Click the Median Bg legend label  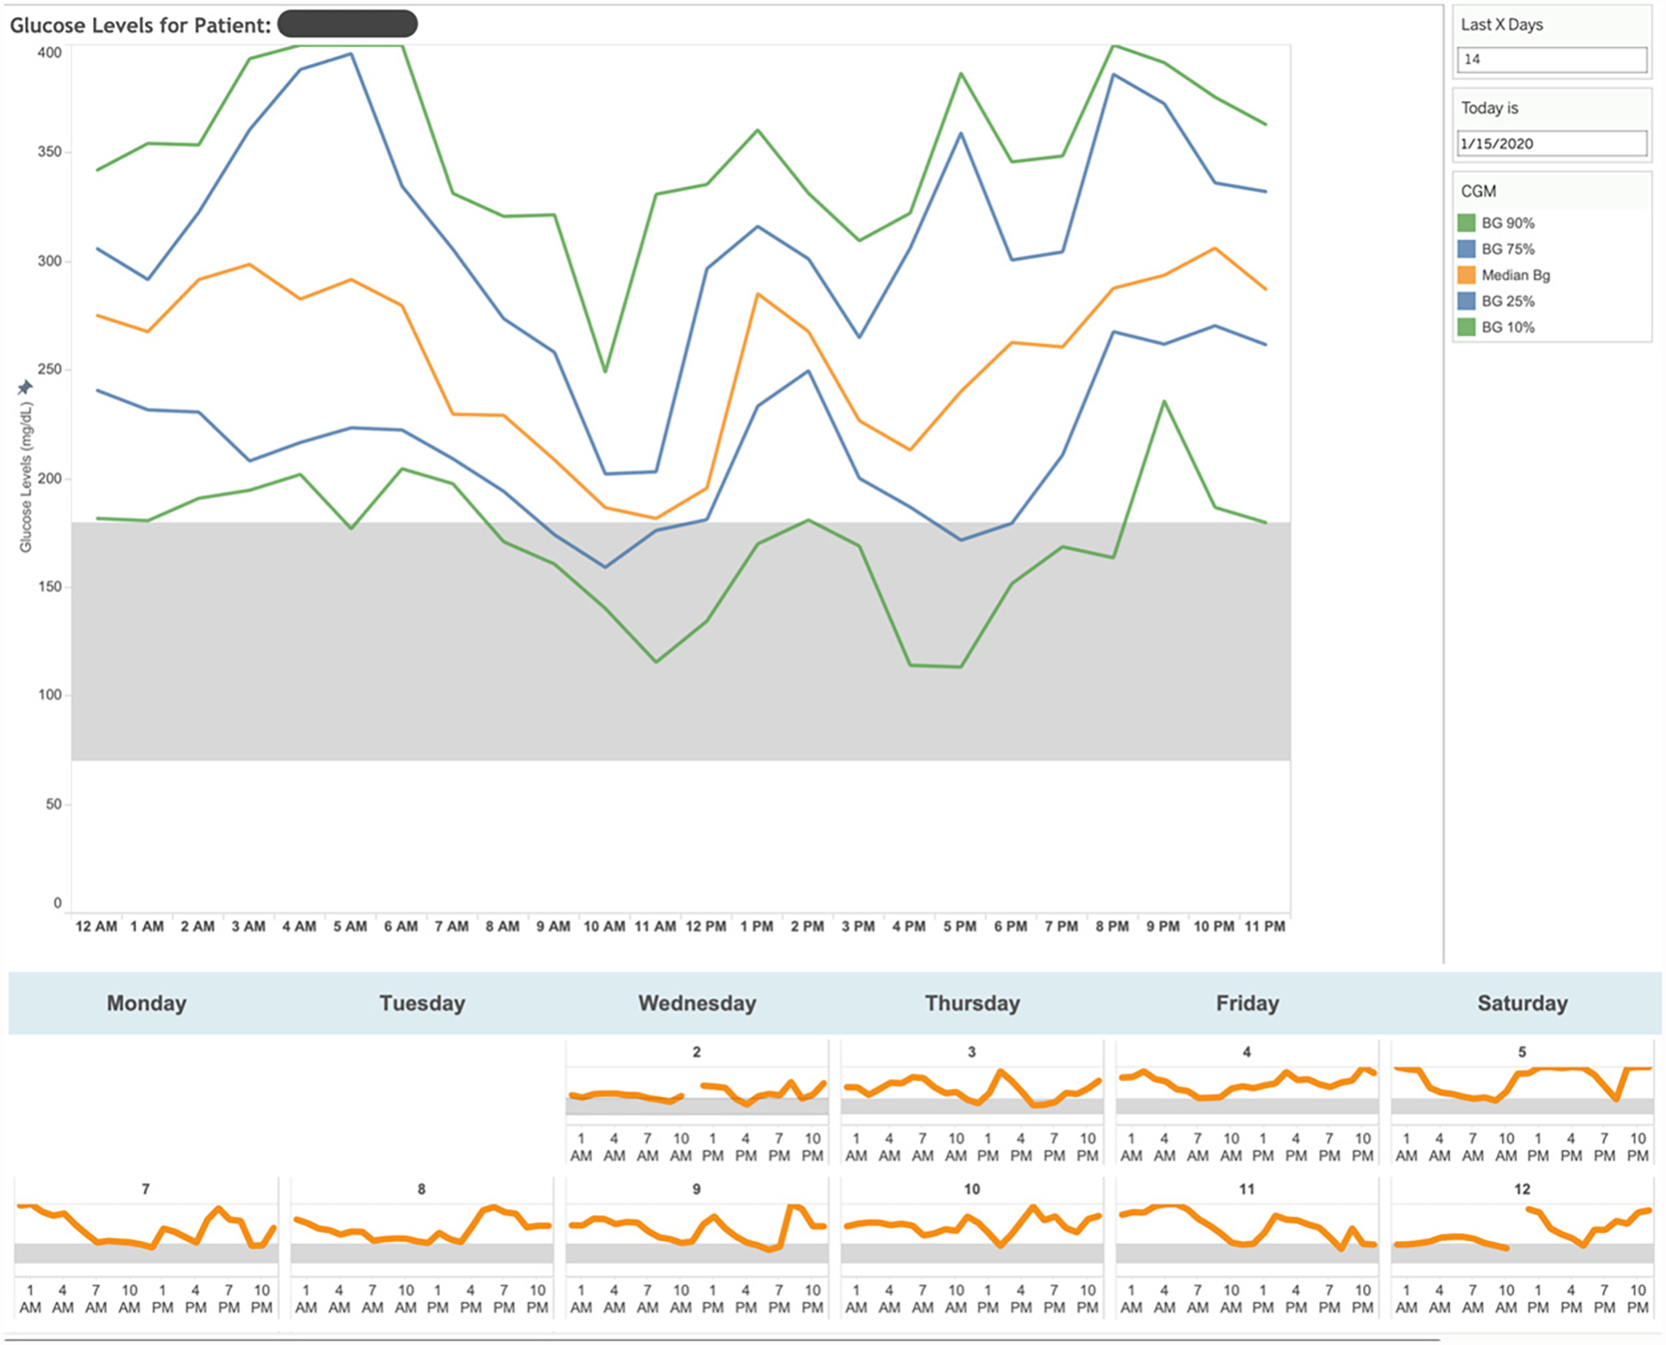pyautogui.click(x=1516, y=276)
